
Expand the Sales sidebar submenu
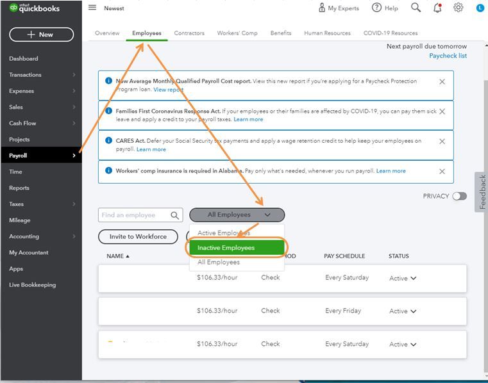(x=74, y=107)
